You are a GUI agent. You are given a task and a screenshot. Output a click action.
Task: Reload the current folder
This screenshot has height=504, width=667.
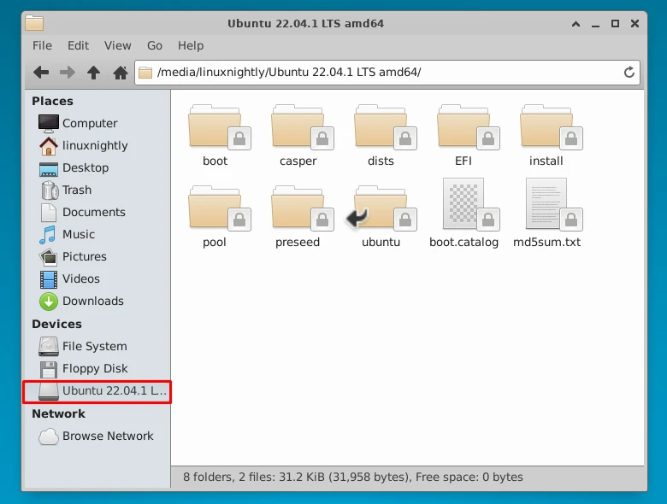629,73
